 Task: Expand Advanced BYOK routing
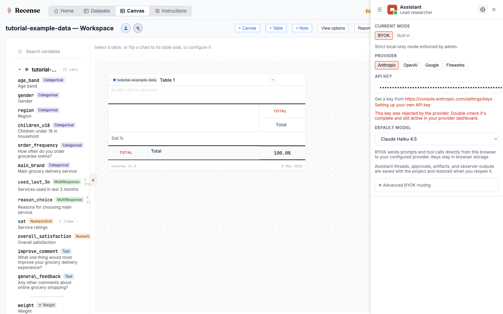point(437,185)
